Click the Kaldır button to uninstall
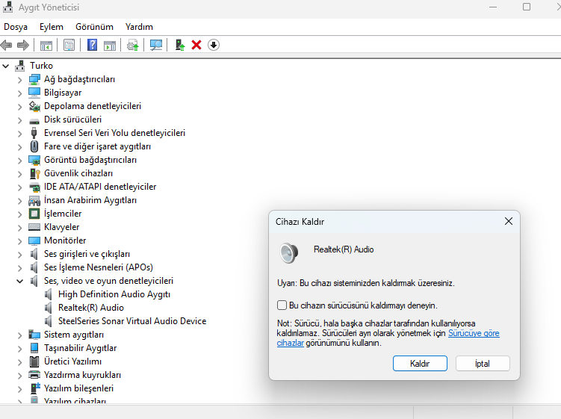The image size is (561, 419). [x=420, y=364]
